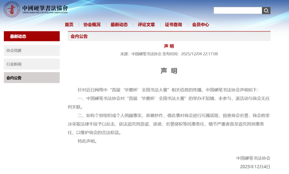This screenshot has height=174, width=289.
Task: Go to 会员中心 in the navigation bar
Action: coord(200,25)
